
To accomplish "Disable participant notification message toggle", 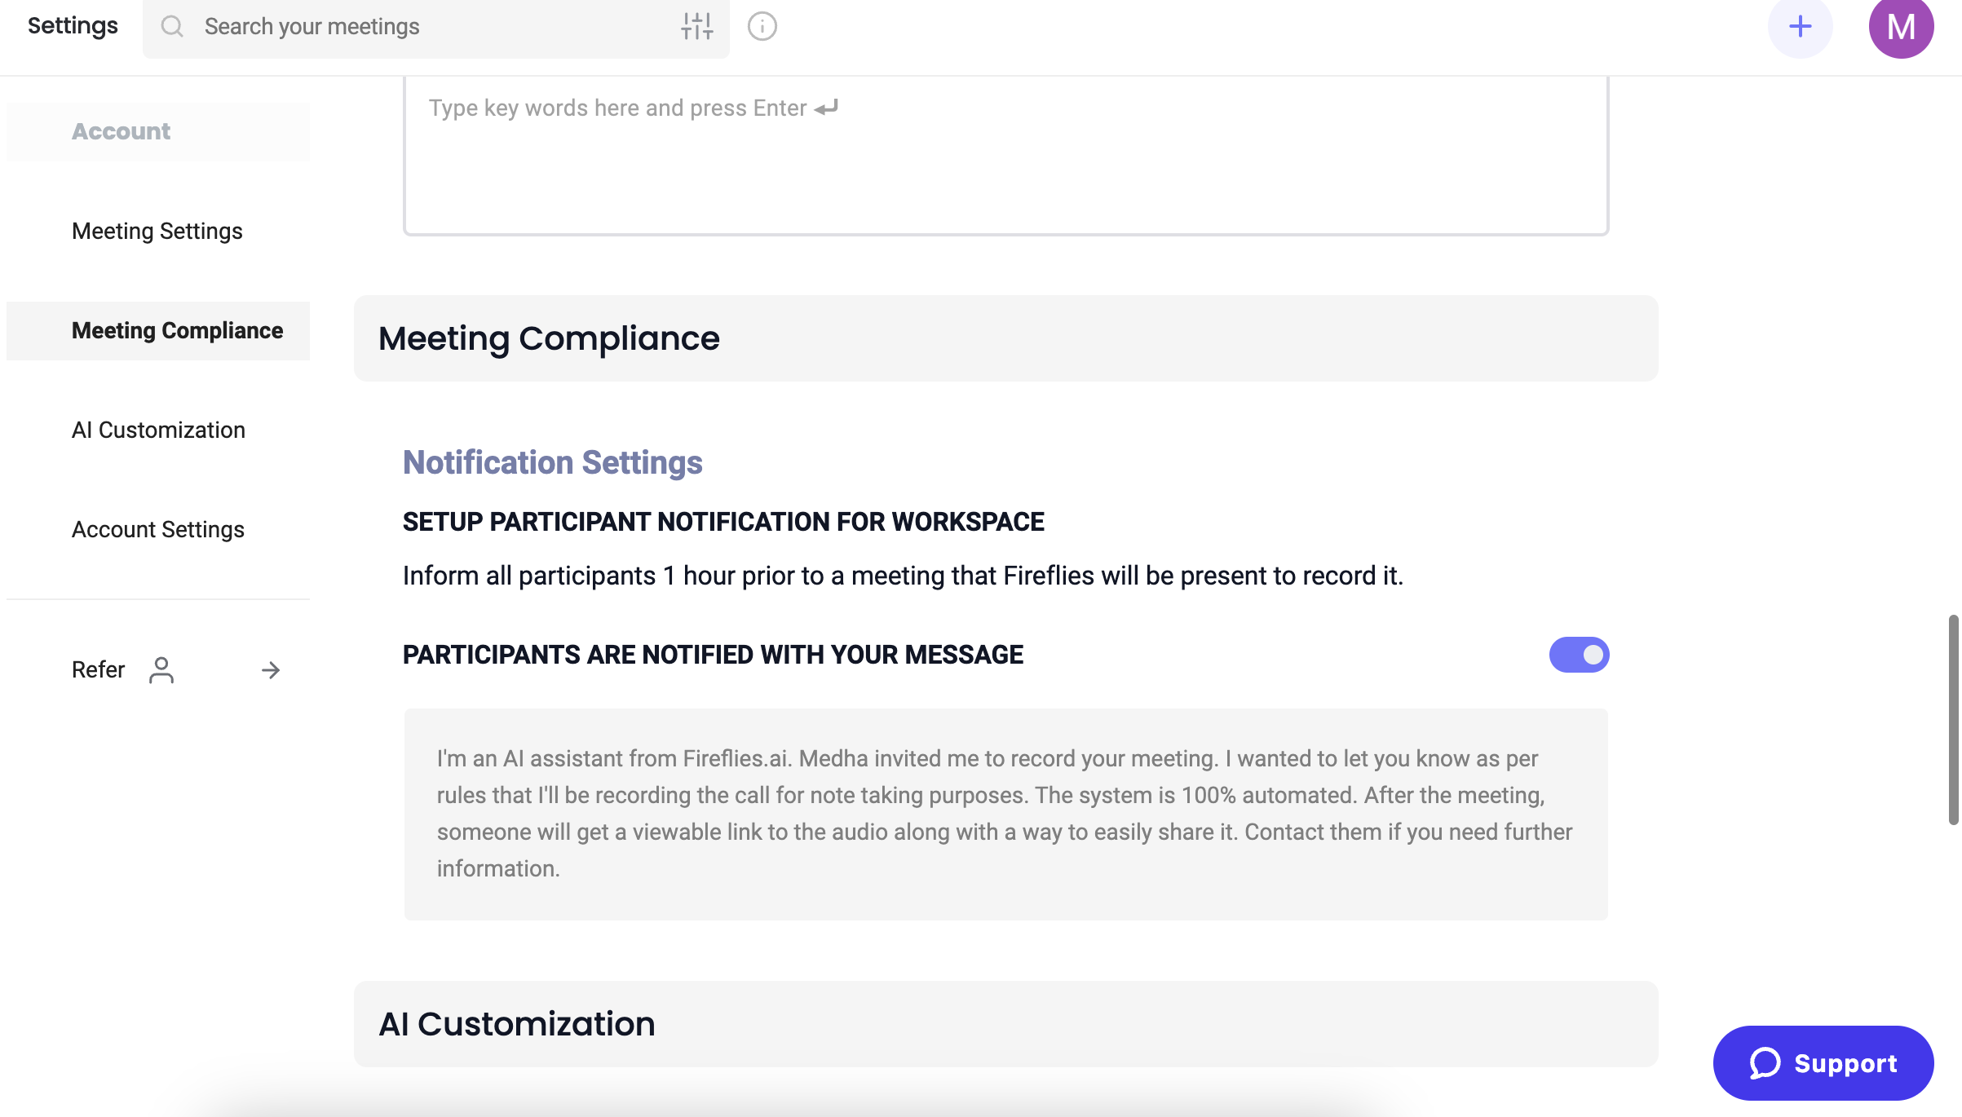I will [x=1579, y=655].
